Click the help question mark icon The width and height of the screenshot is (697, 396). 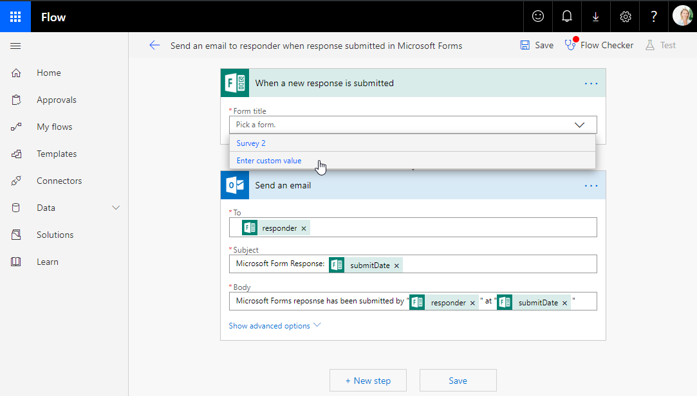[x=654, y=17]
